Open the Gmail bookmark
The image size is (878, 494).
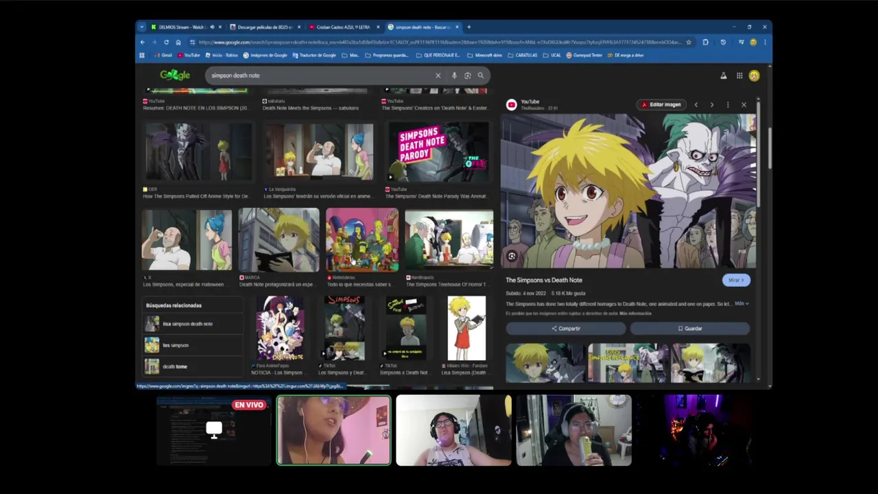coord(163,55)
